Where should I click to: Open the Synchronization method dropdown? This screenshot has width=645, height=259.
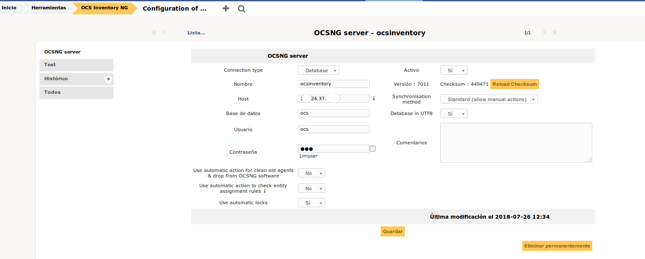[x=489, y=99]
